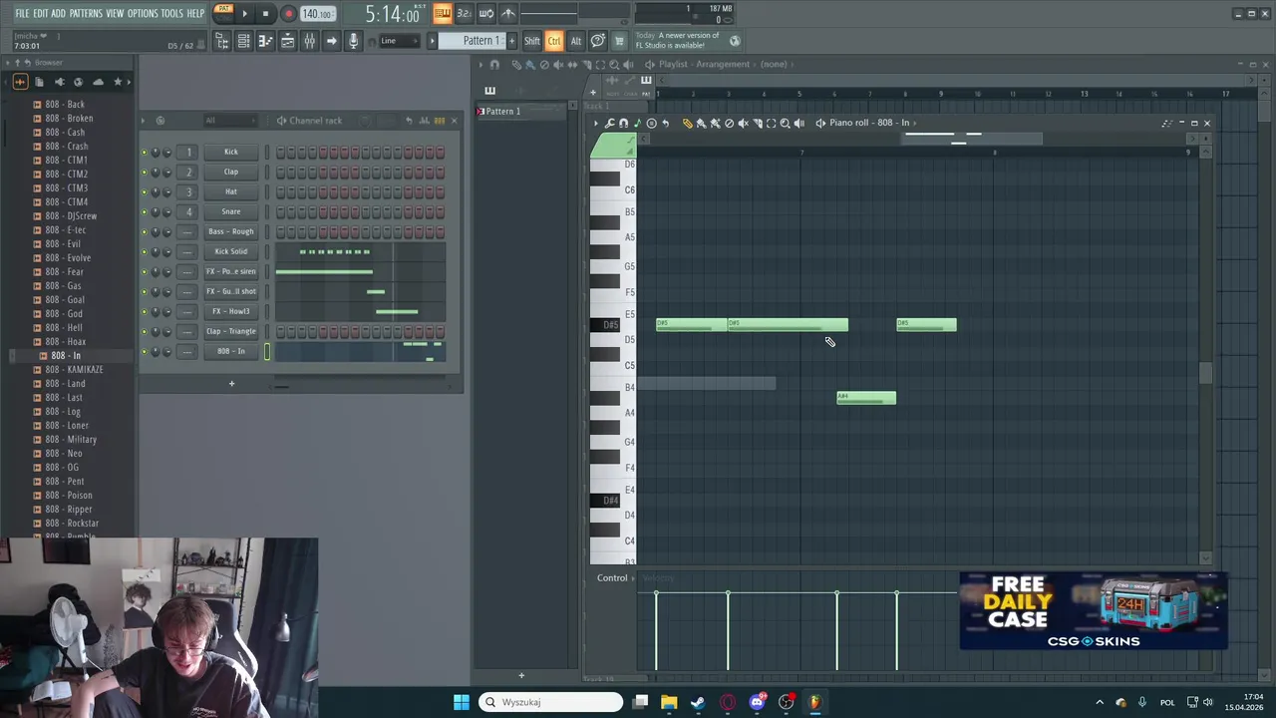Click the Snare channel button
The height and width of the screenshot is (718, 1276).
click(x=230, y=211)
